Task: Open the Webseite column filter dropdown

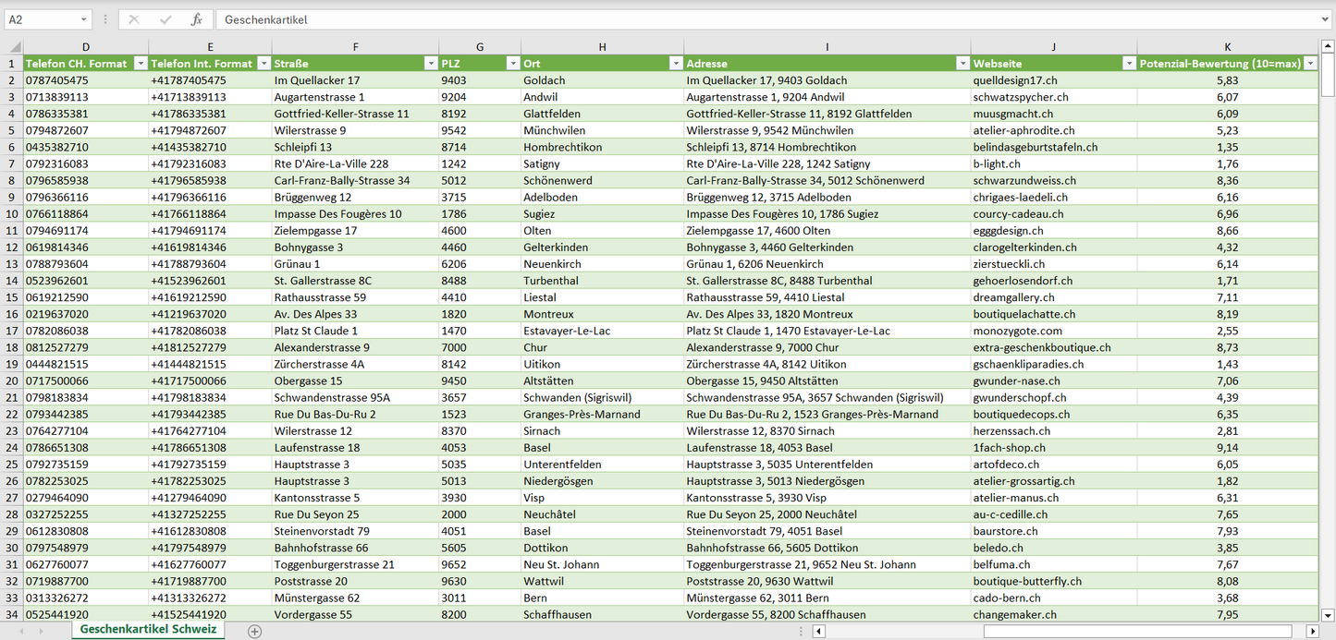Action: pos(1128,64)
